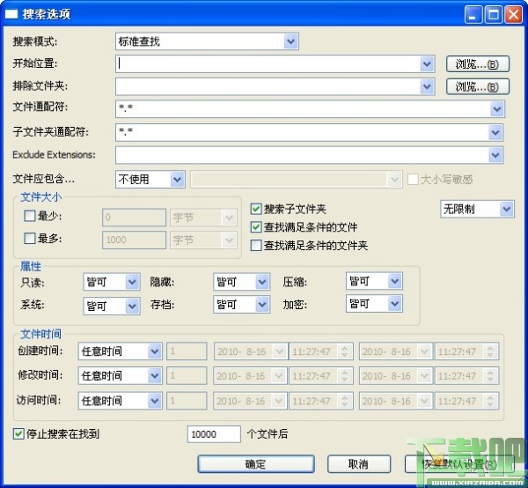Open the 搜索模式 dropdown showing 标准查找
Screen dimensions: 528x488
207,41
